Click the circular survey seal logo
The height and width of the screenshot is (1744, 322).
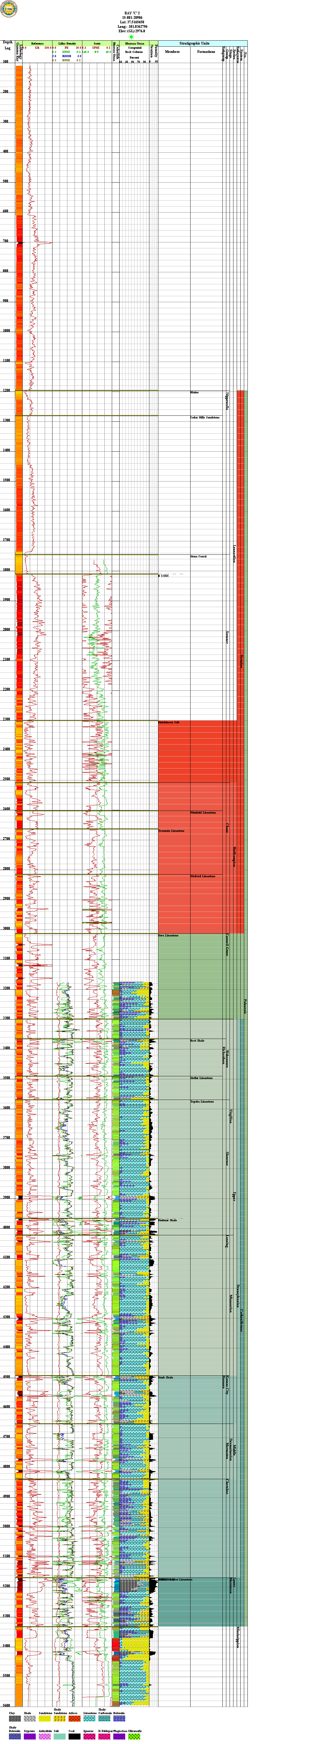coord(9,9)
